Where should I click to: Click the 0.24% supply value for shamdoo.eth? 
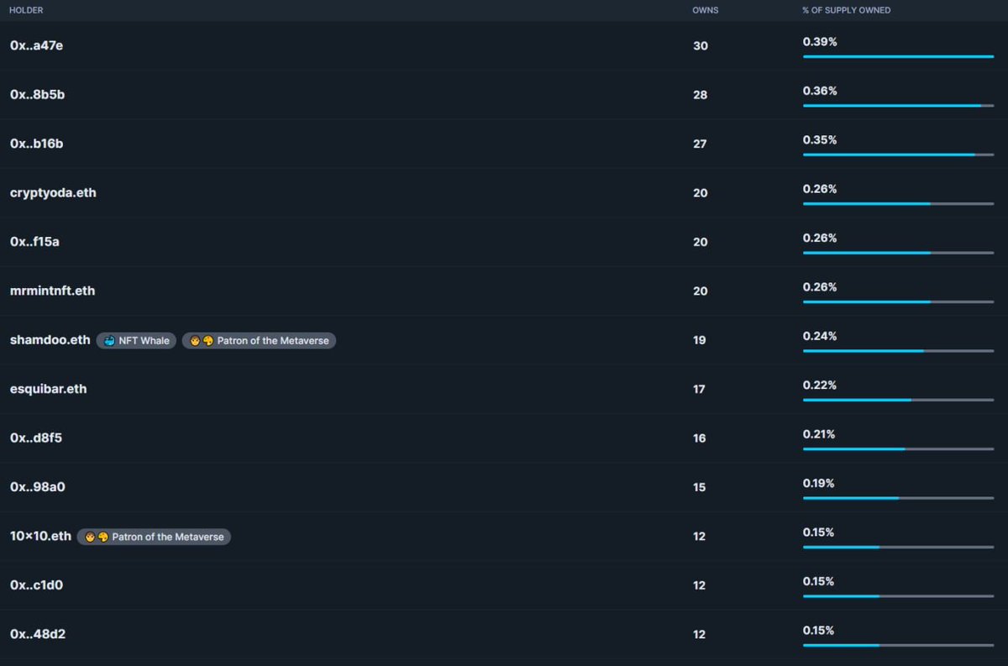tap(820, 336)
